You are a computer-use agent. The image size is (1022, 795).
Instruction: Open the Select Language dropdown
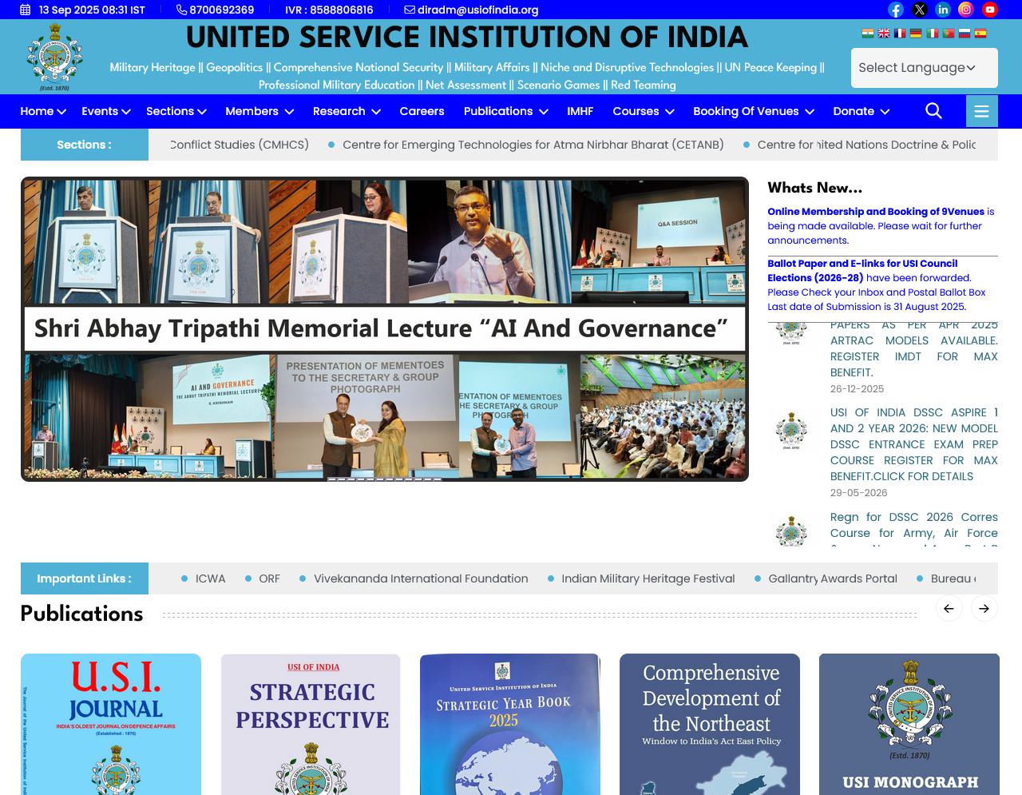[924, 68]
